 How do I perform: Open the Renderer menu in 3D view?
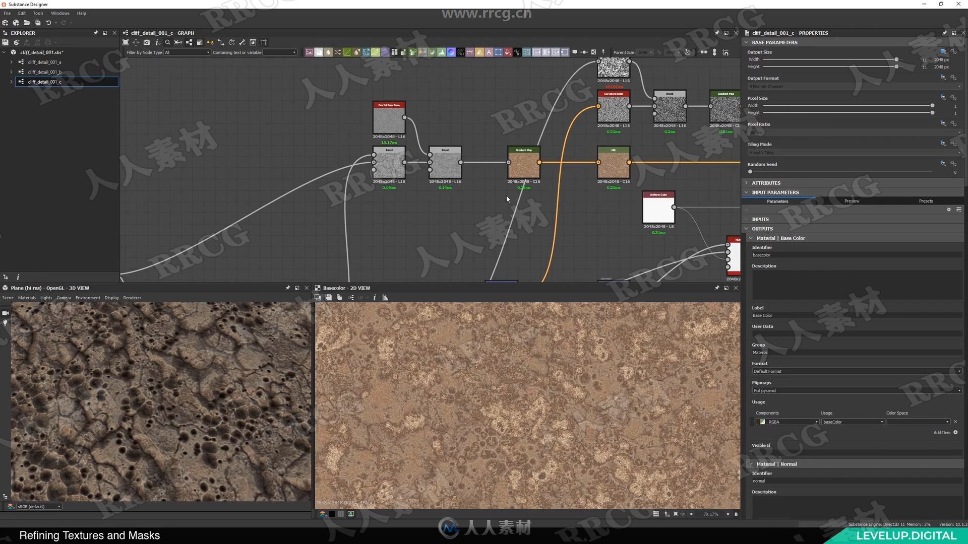(132, 298)
